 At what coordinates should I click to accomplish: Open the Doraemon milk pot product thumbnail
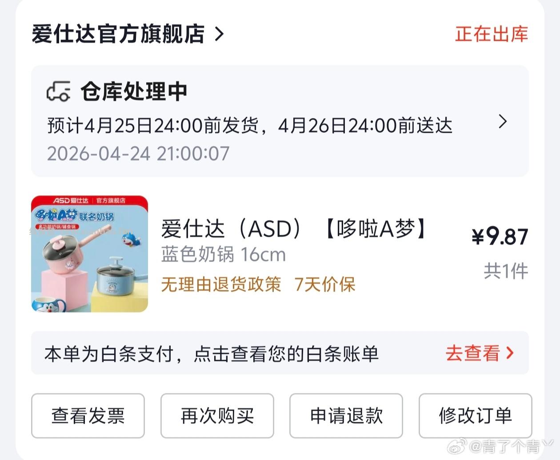89,254
